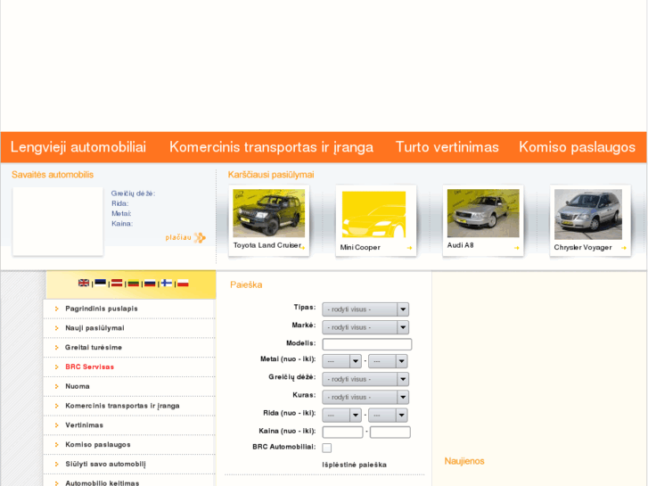
Task: Select the Lithuanian flag language icon
Action: (x=134, y=283)
